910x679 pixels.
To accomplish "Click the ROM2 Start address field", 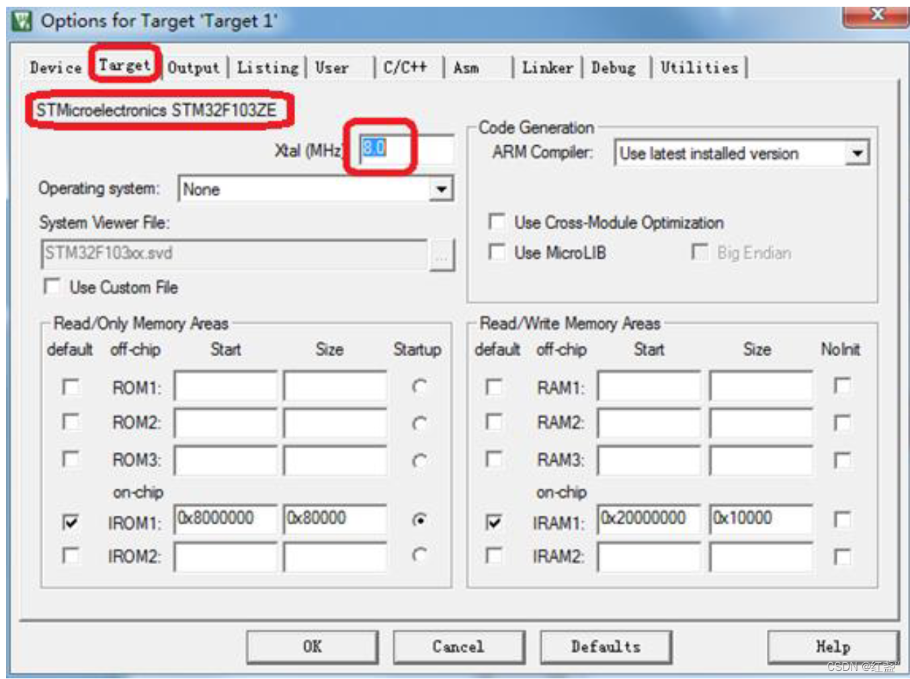I will click(x=225, y=424).
